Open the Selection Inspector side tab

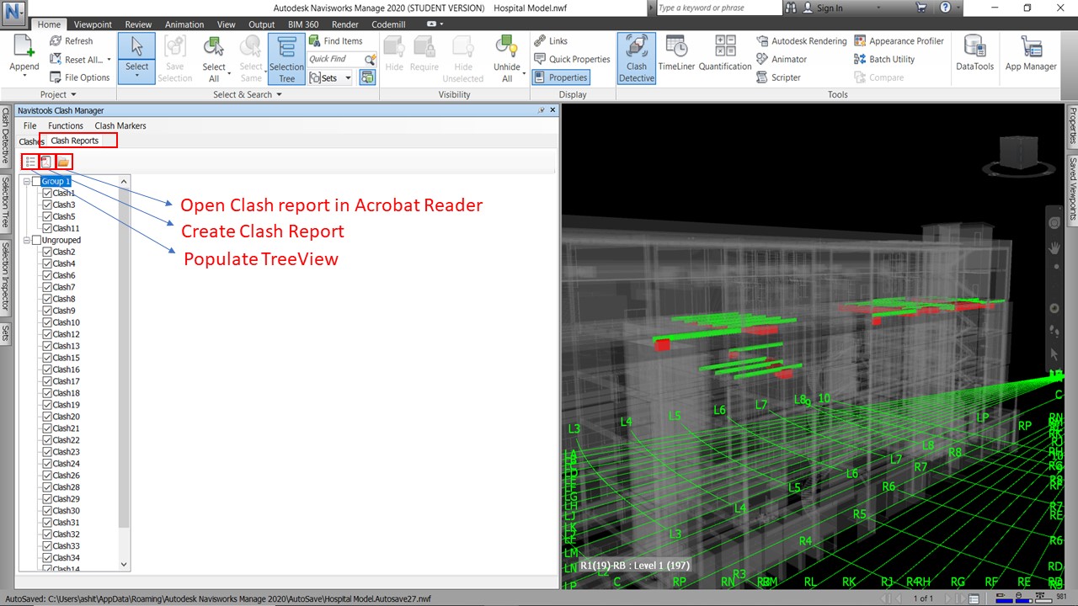(x=5, y=277)
